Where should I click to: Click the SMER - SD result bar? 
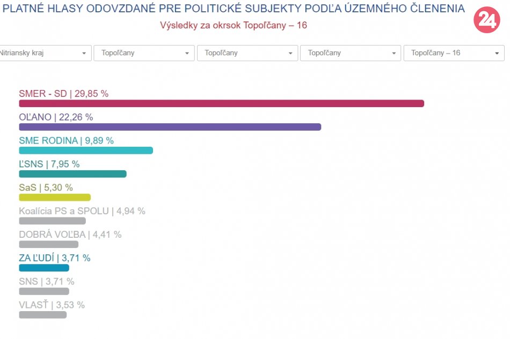pyautogui.click(x=221, y=103)
